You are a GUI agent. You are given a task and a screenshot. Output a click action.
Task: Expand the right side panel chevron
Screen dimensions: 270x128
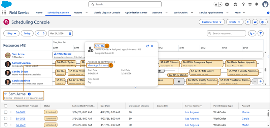pos(268,56)
